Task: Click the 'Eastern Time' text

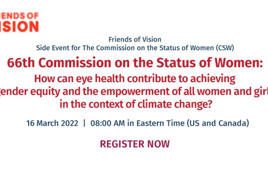Action: pos(160,123)
